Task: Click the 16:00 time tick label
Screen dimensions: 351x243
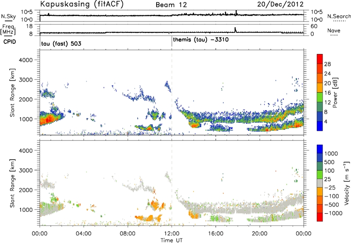Action: 215,234
